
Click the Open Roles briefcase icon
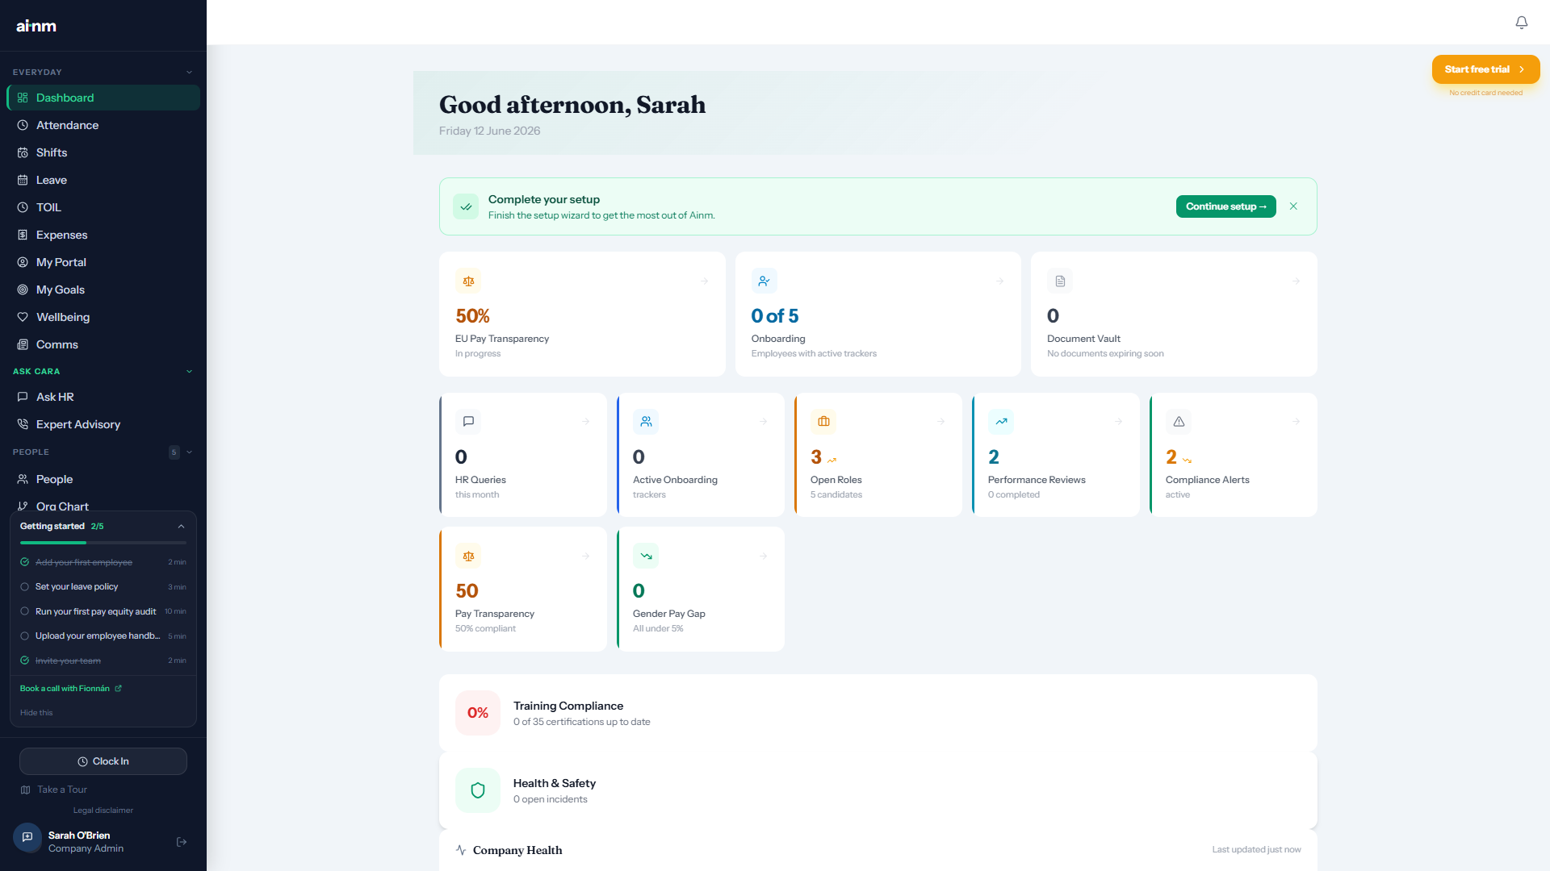[823, 421]
